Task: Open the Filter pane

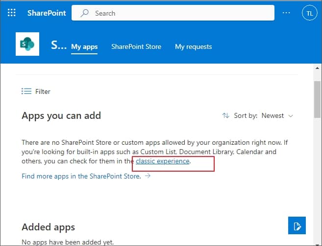Action: [36, 91]
